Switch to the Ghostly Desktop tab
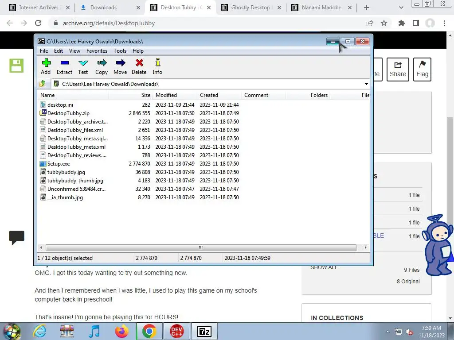Viewport: 454px width, 340px height. [251, 8]
